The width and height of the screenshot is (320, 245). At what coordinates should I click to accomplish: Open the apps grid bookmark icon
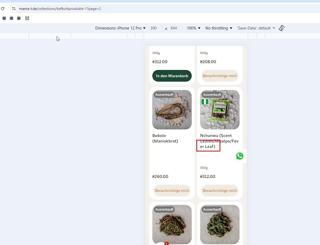(x=27, y=18)
